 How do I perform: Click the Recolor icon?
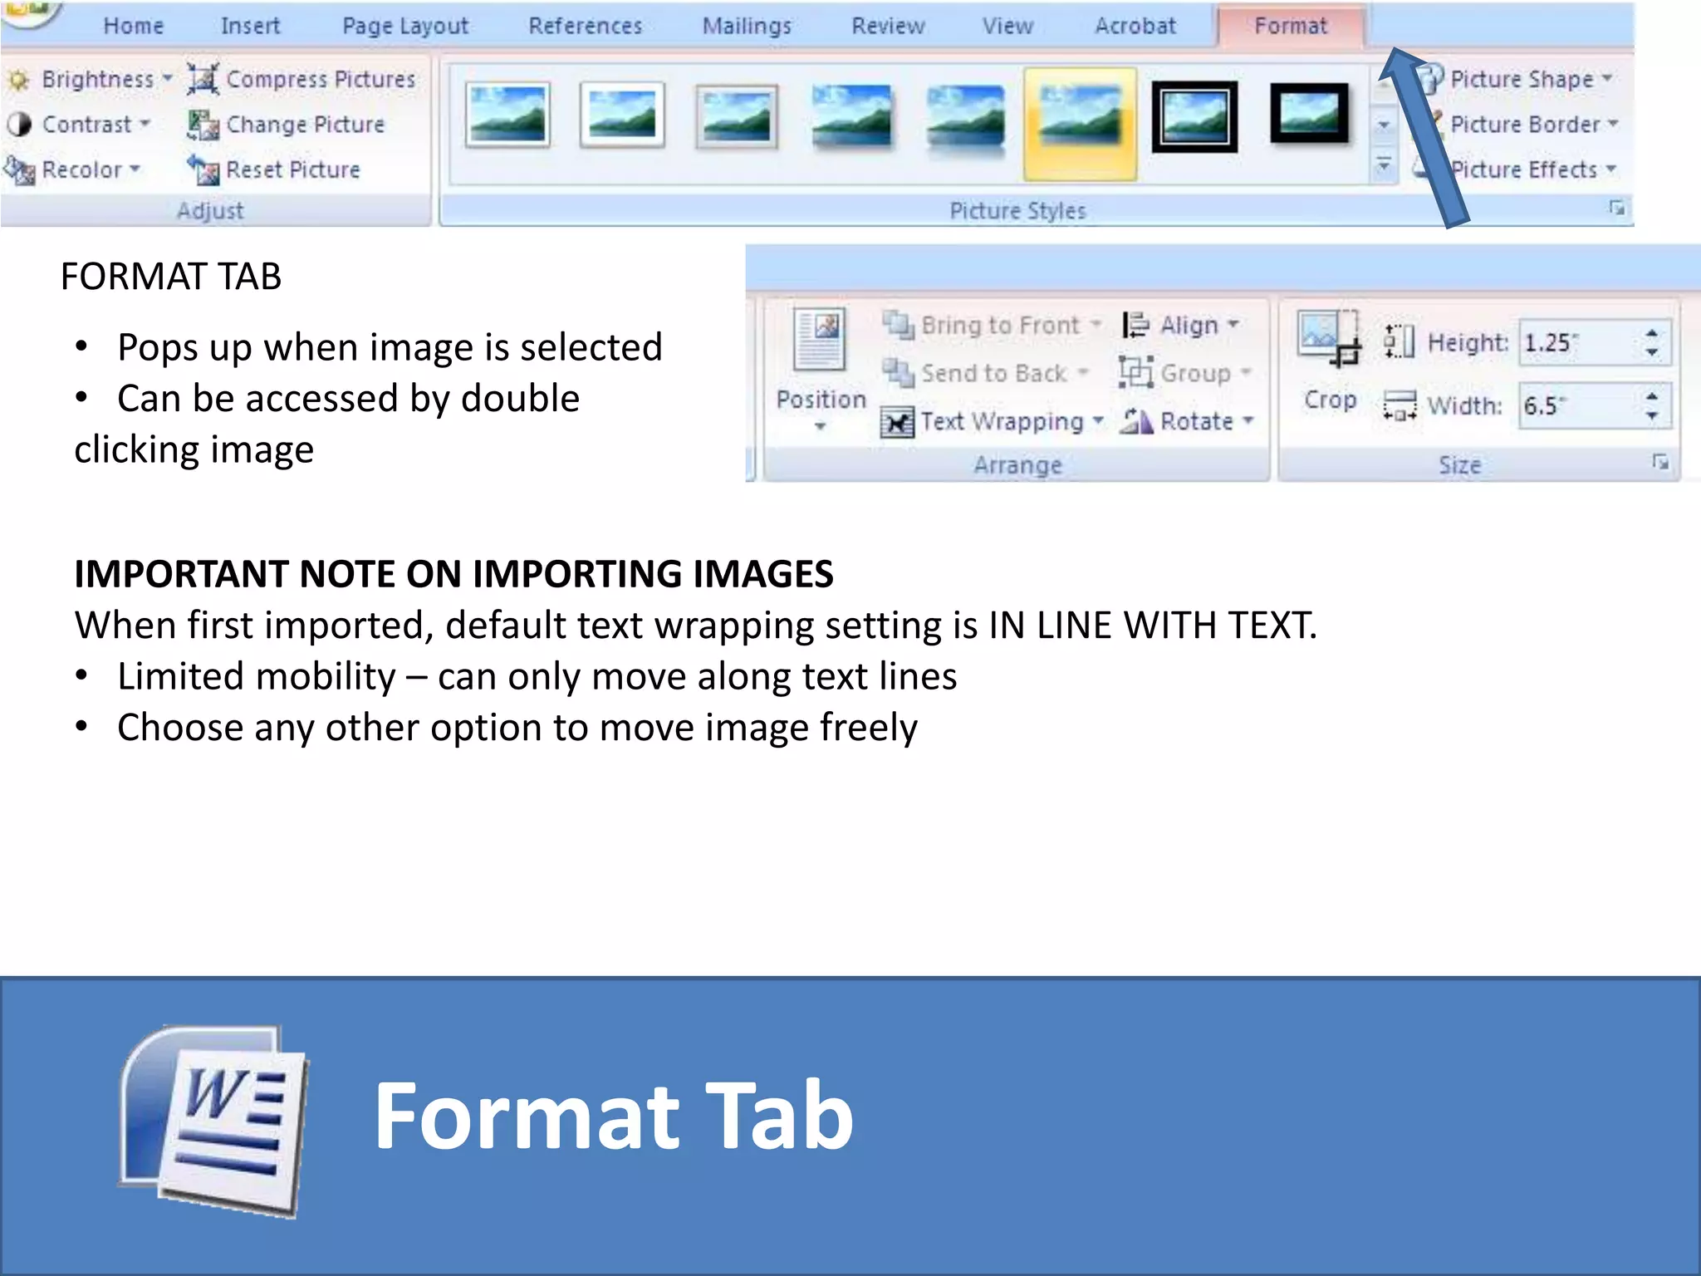point(19,170)
